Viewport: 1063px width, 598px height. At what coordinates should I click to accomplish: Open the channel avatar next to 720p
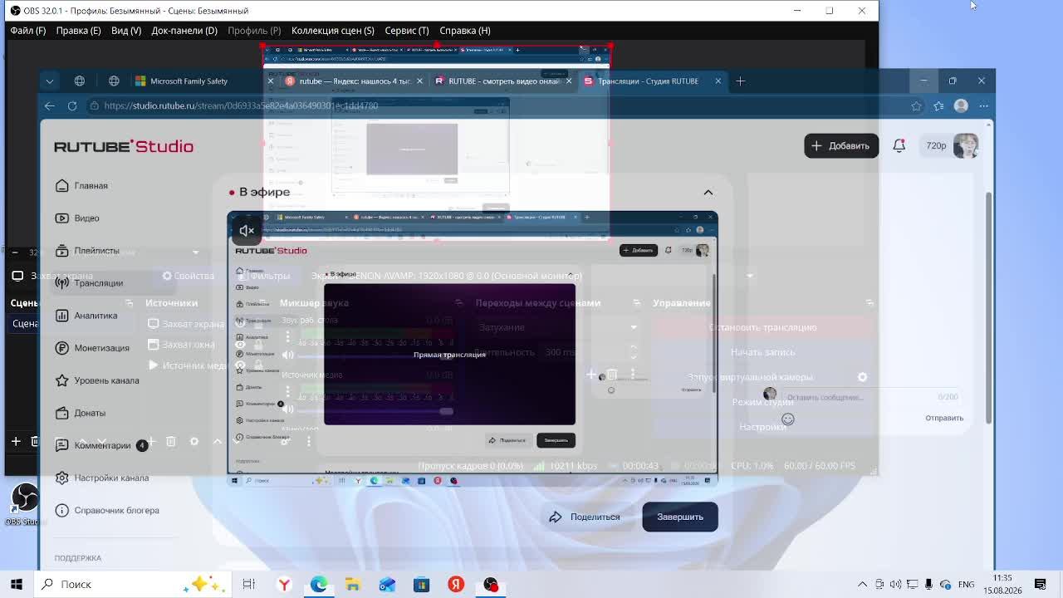coord(965,146)
